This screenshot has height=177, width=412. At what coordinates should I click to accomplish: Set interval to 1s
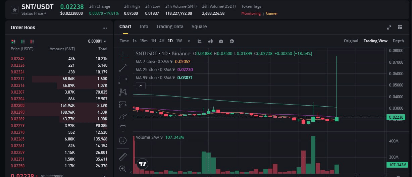click(134, 41)
